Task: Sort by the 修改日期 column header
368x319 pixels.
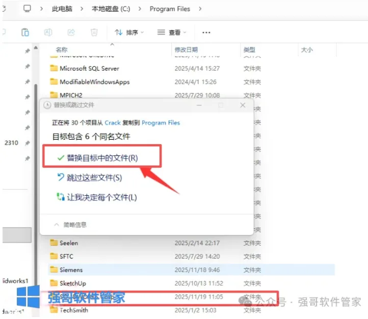Action: (186, 50)
